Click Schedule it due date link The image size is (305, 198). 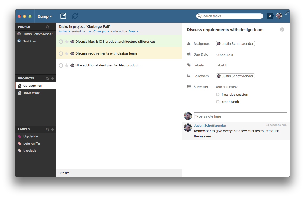tap(224, 55)
